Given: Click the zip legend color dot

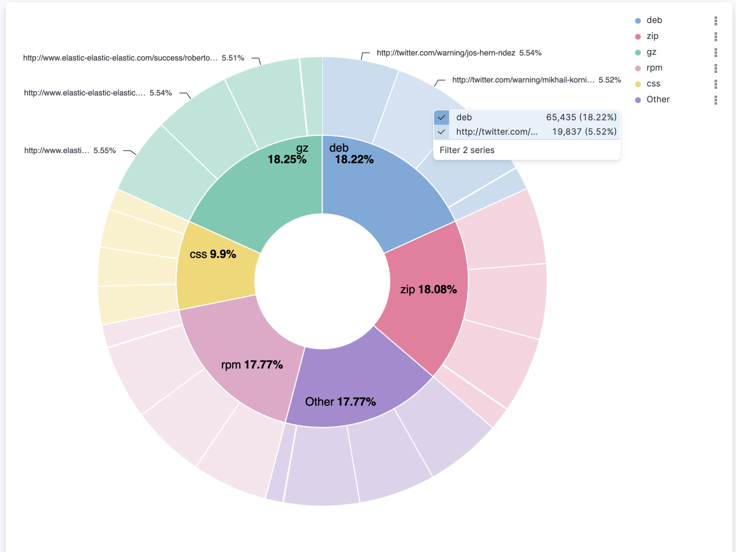Looking at the screenshot, I should point(638,37).
